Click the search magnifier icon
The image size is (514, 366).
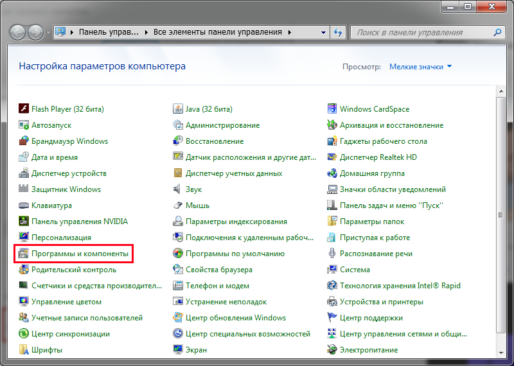[497, 33]
